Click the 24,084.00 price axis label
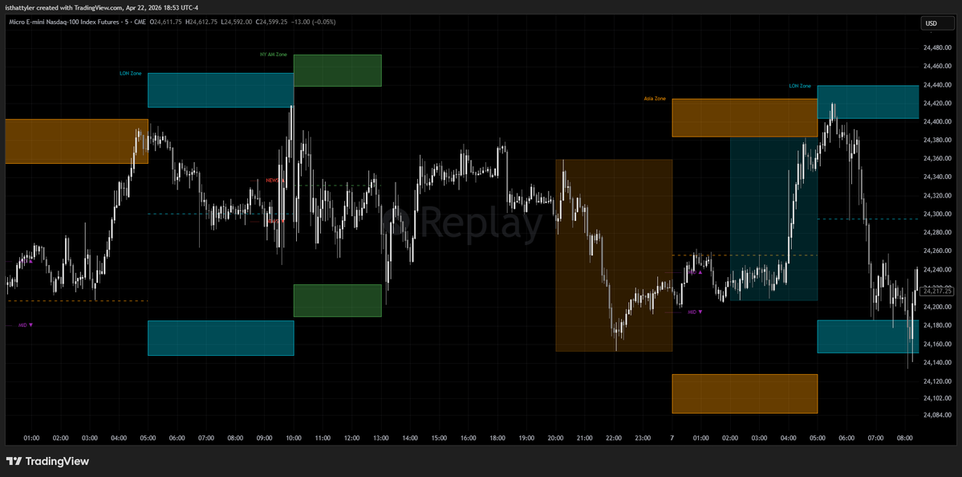 pos(936,415)
